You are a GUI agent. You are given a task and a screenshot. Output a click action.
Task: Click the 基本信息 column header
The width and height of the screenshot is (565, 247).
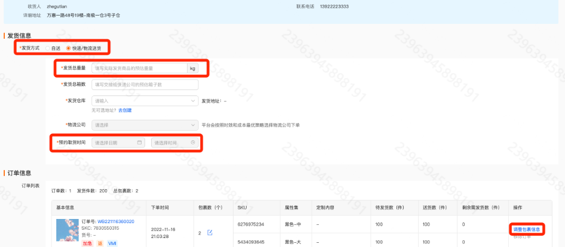coord(65,208)
